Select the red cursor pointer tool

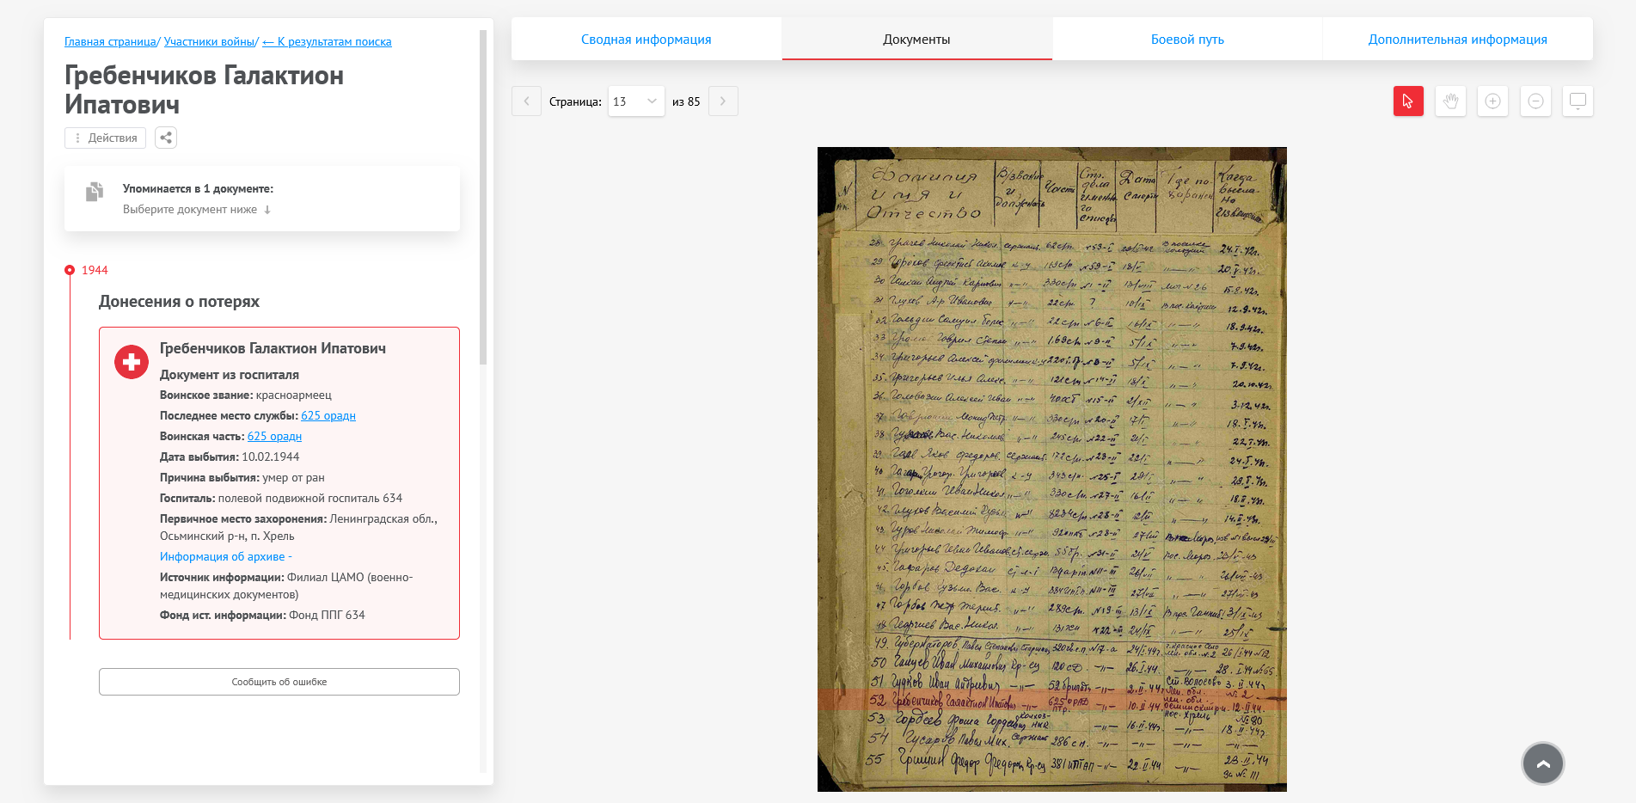pyautogui.click(x=1407, y=101)
